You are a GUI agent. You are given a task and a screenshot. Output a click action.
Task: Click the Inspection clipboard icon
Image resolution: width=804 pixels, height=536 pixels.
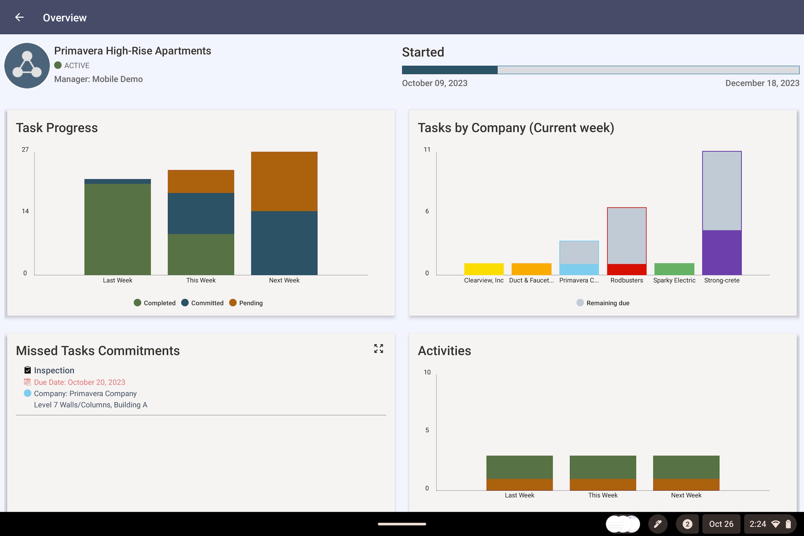click(x=28, y=370)
